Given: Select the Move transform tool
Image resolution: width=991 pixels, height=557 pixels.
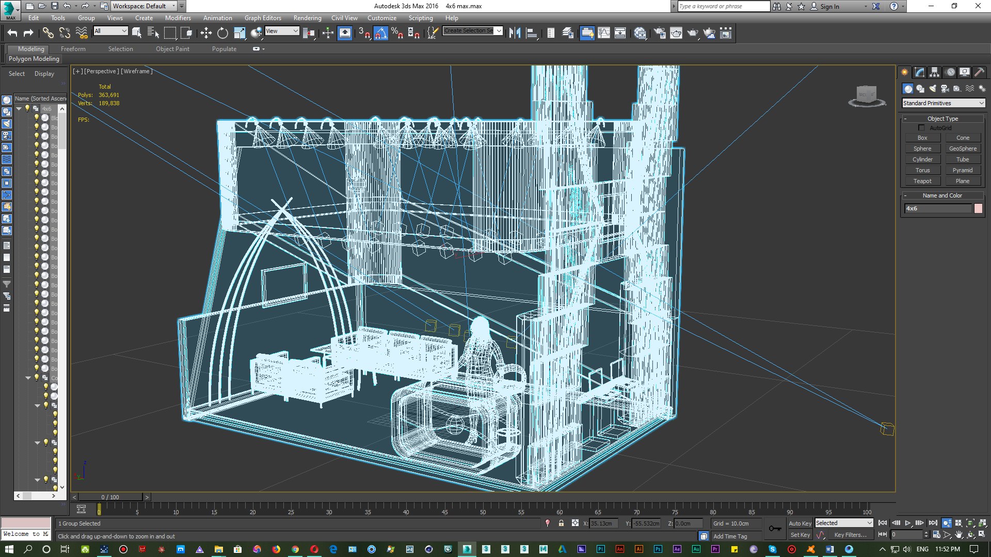Looking at the screenshot, I should [x=206, y=34].
